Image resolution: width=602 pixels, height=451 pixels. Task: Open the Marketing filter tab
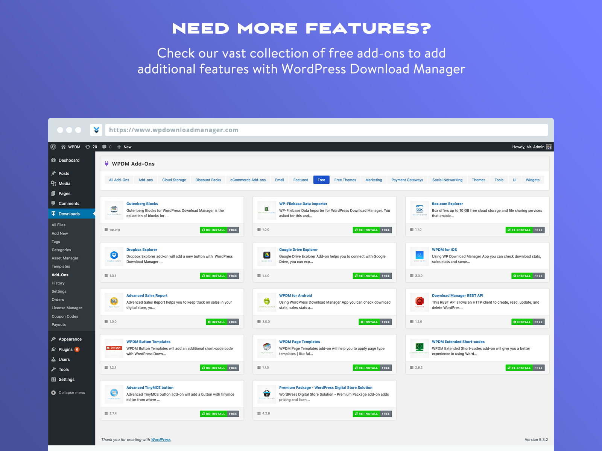[374, 180]
